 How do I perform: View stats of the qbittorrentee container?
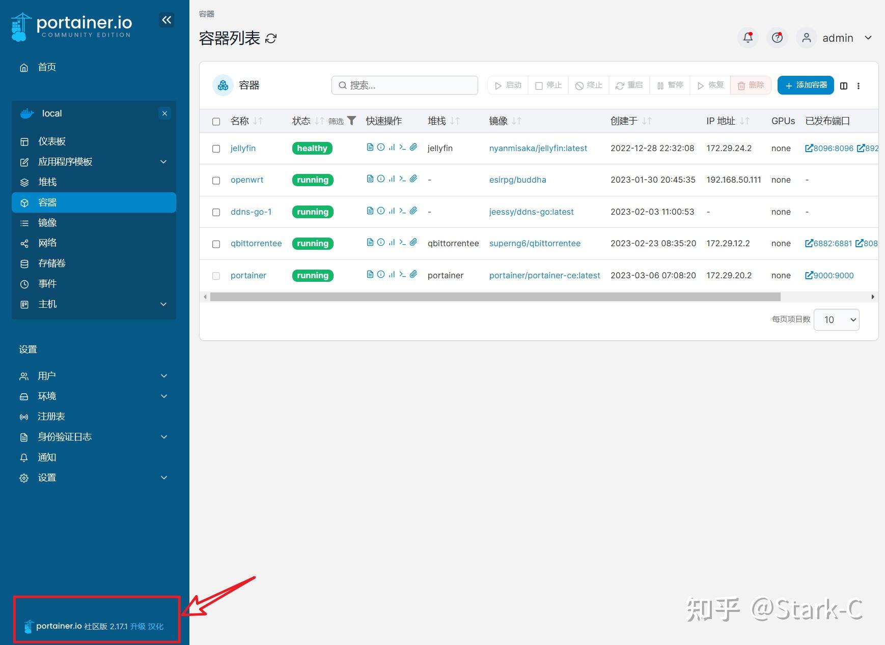pos(391,242)
